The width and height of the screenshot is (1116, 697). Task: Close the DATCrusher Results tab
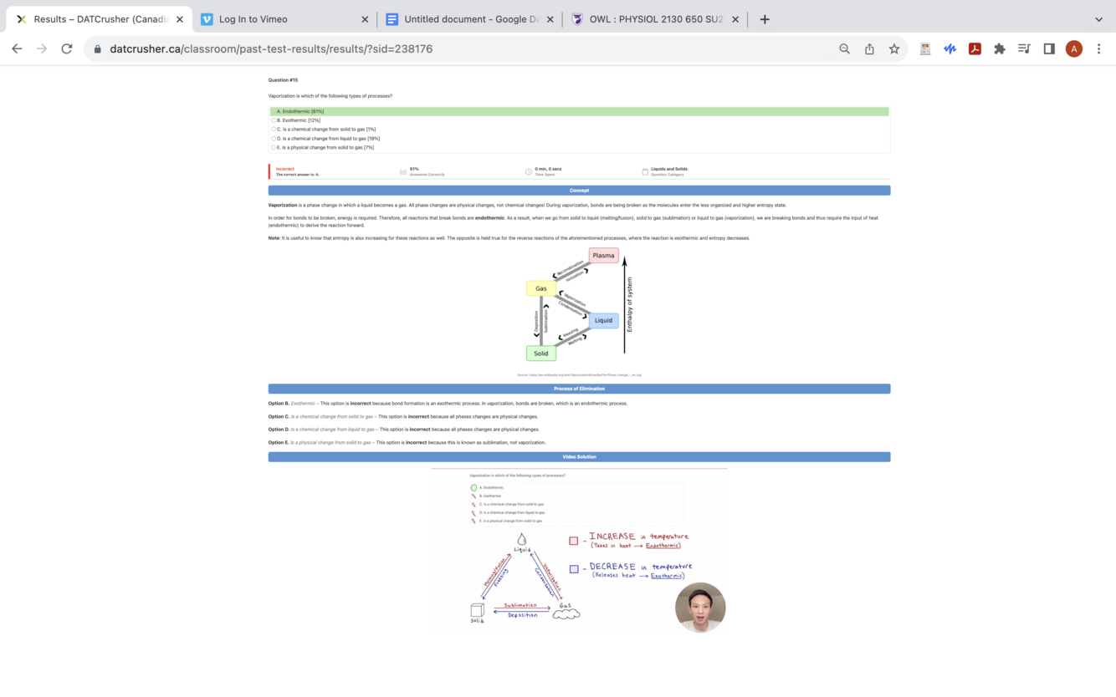pos(179,19)
